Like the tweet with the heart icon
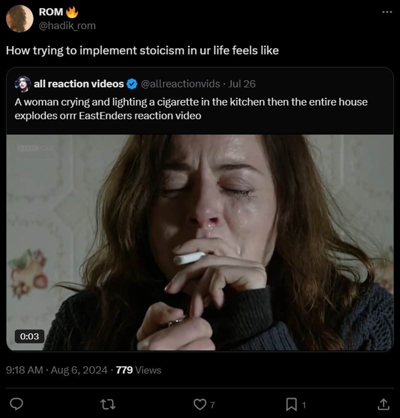400x418 pixels. pos(200,404)
